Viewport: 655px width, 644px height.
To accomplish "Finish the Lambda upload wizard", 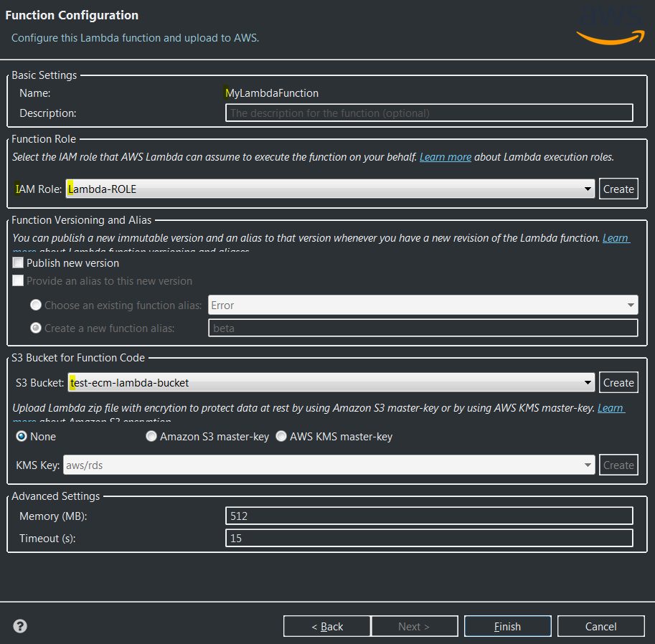I will click(x=507, y=627).
